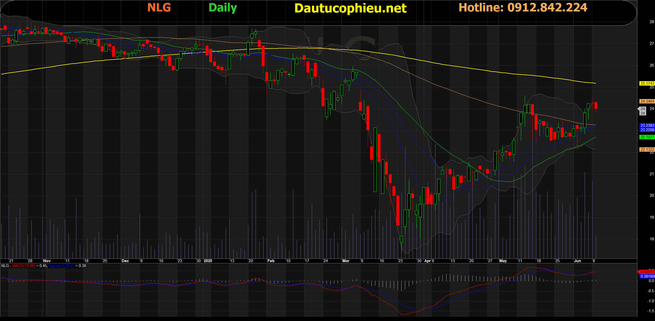This screenshot has width=655, height=321.
Task: Click the NLG ticker symbol title
Action: 159,8
